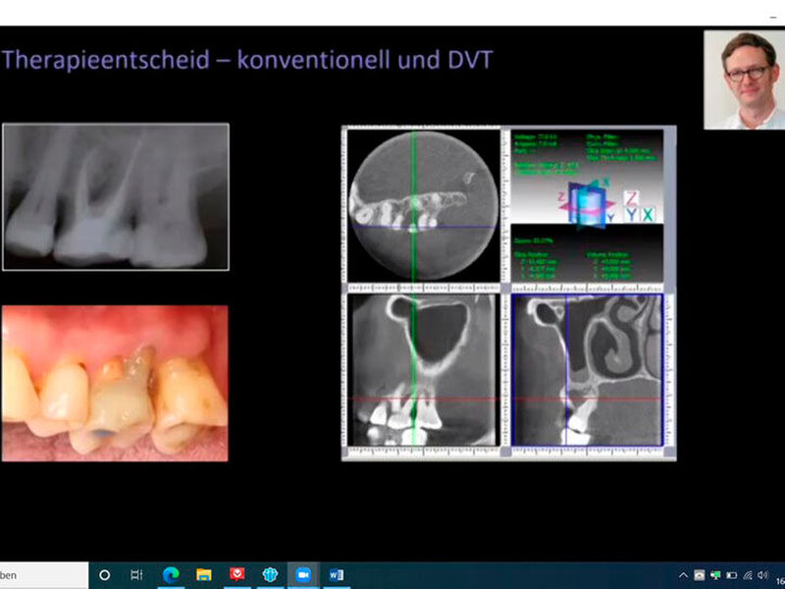The width and height of the screenshot is (785, 589).
Task: Open the Wi-Fi network tray icon
Action: click(747, 574)
